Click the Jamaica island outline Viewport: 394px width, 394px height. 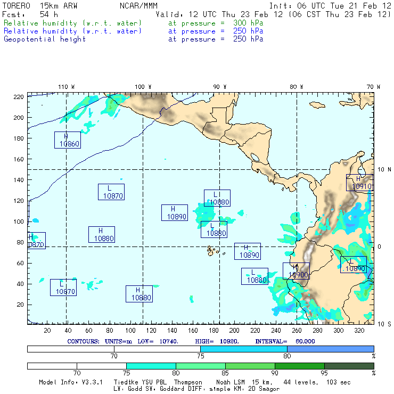pyautogui.click(x=317, y=105)
